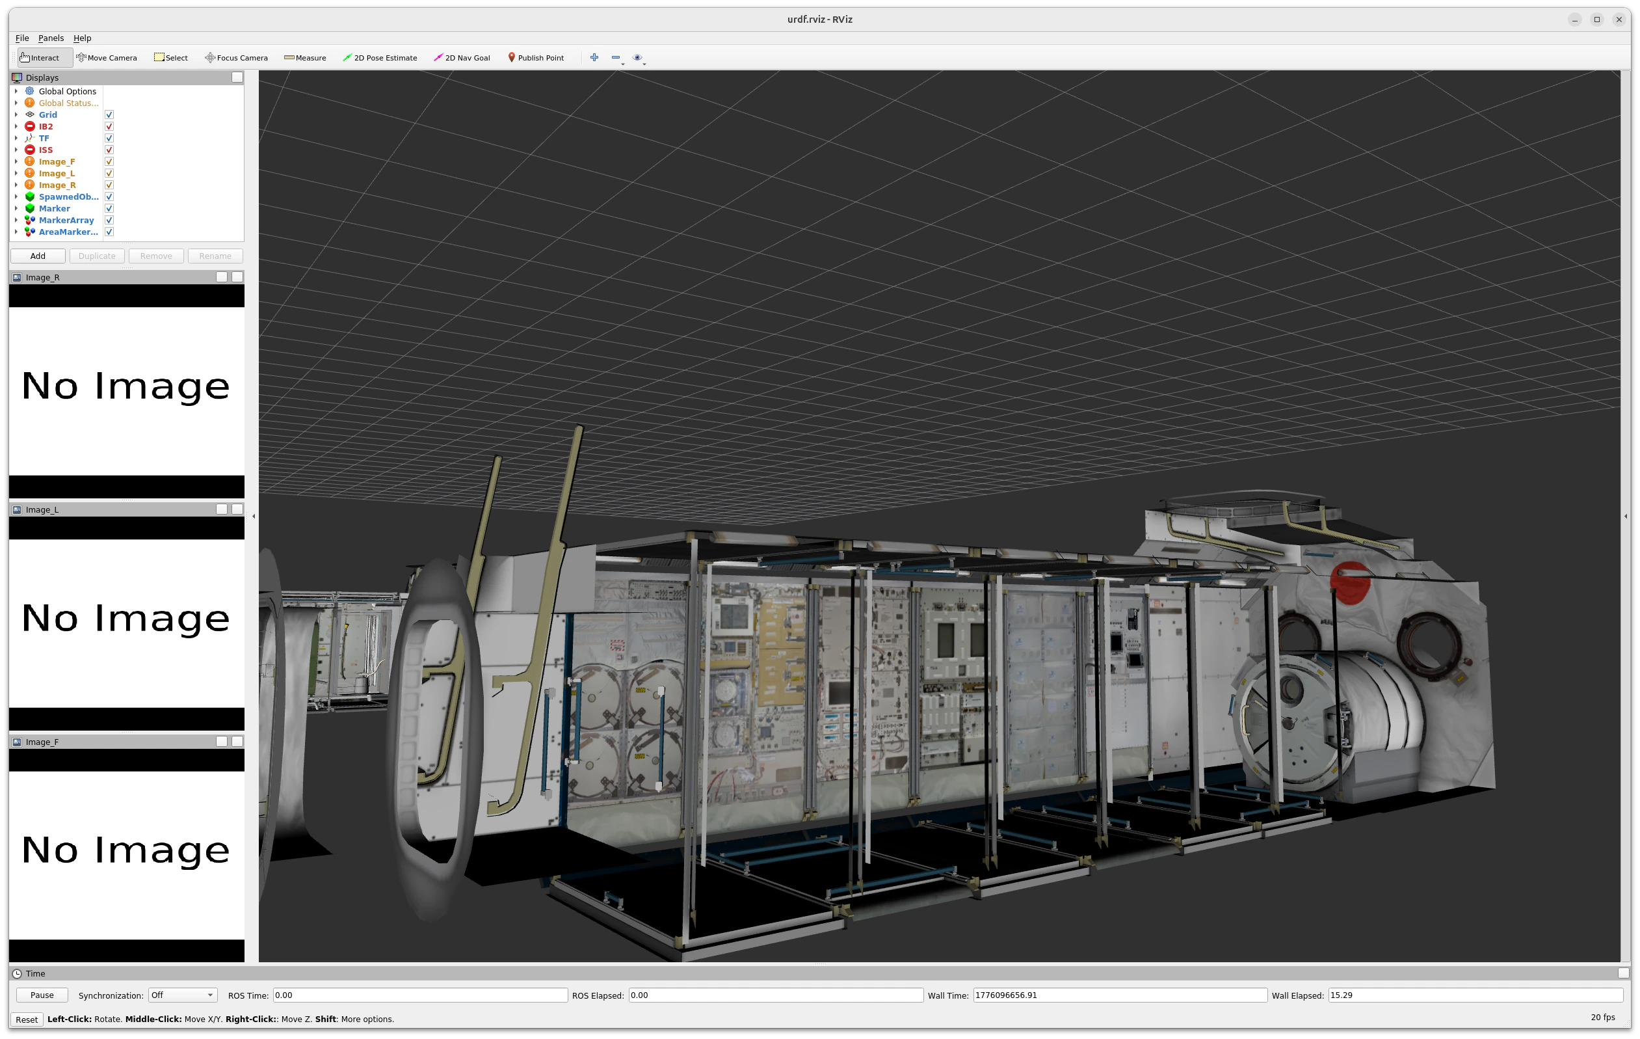
Task: Click the MarkerArray colored cubes icon
Action: pyautogui.click(x=30, y=220)
